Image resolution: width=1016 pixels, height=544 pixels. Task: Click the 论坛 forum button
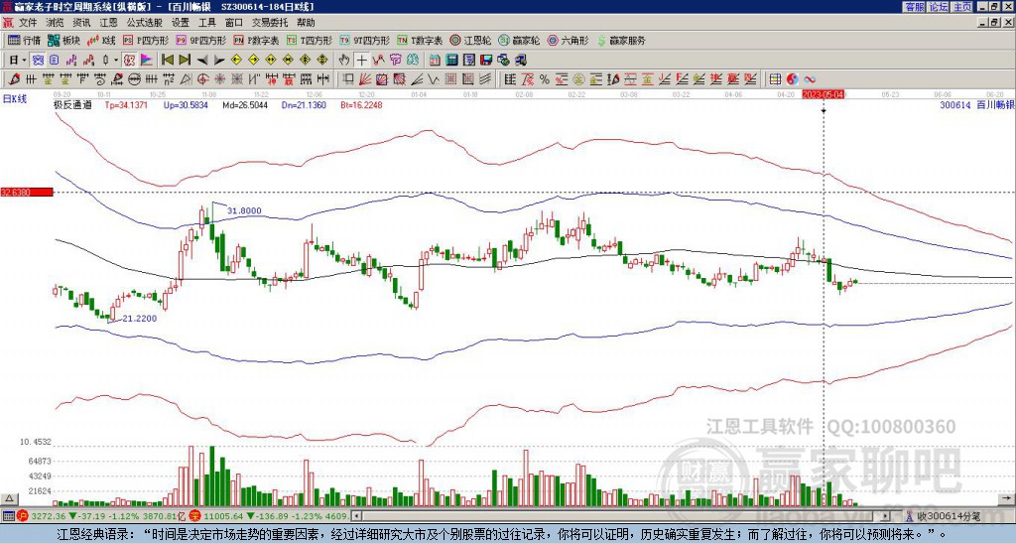(939, 7)
